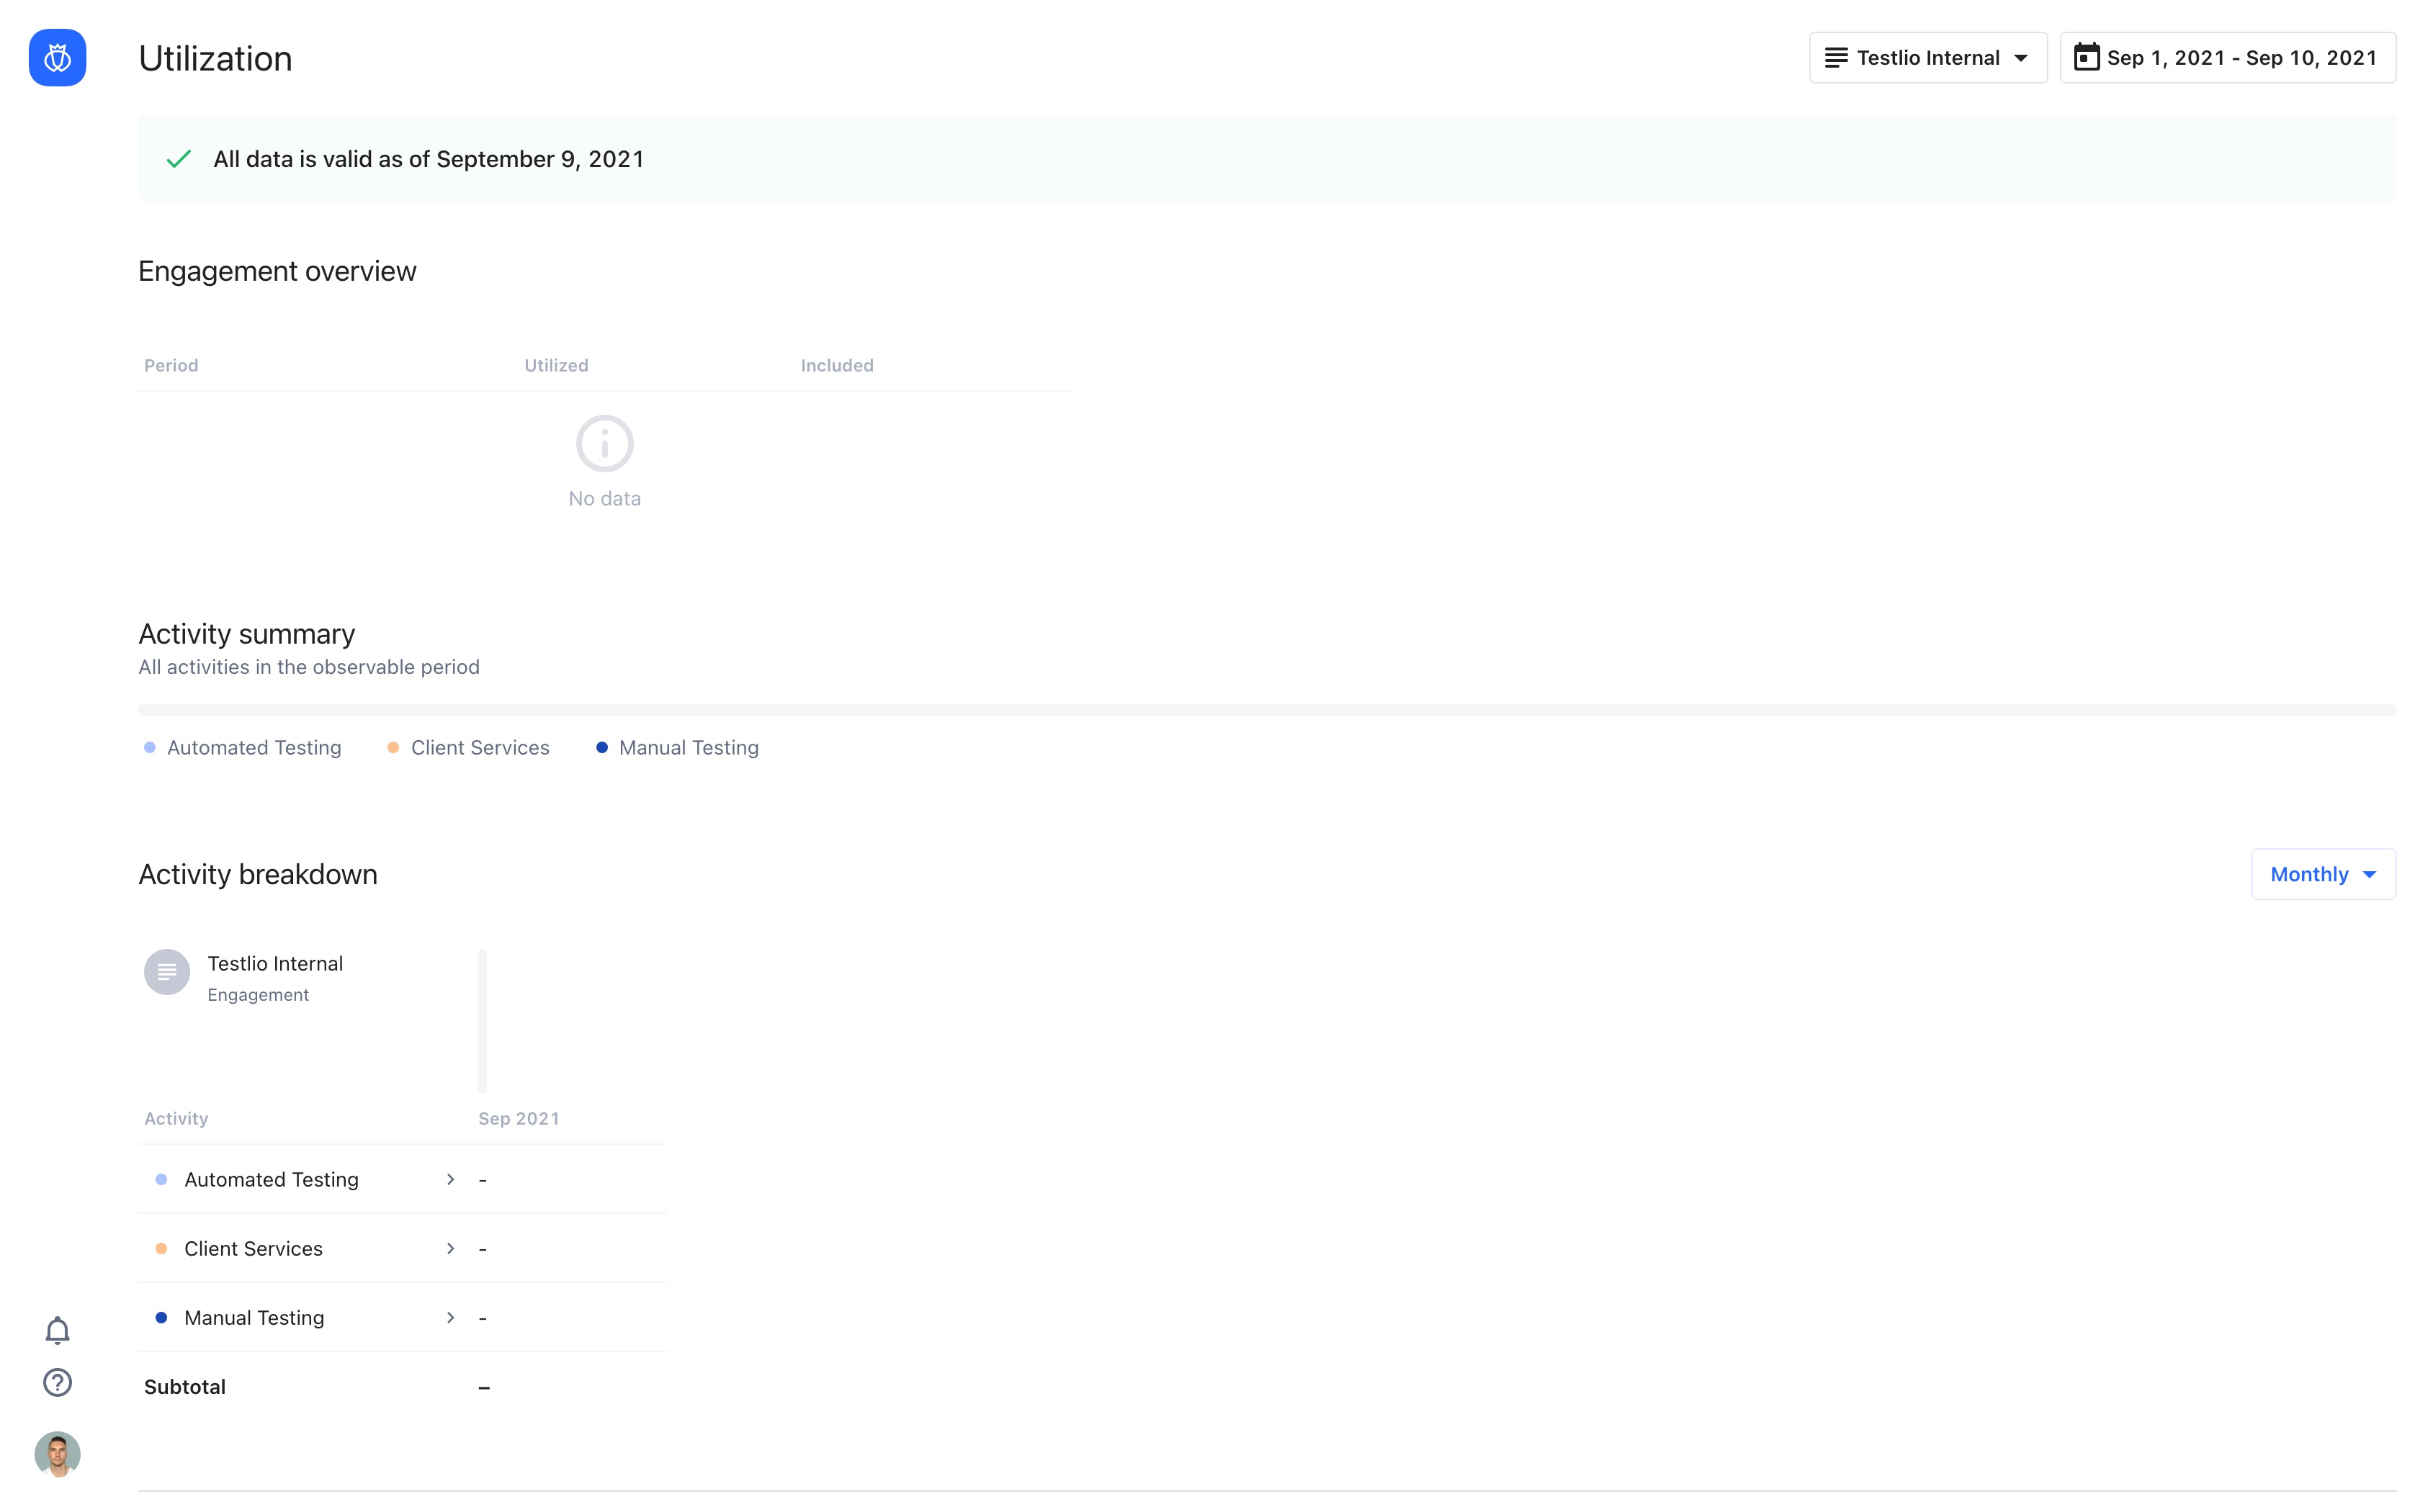The height and width of the screenshot is (1512, 2420).
Task: Click Manual Testing legend in Activity summary
Action: [x=688, y=748]
